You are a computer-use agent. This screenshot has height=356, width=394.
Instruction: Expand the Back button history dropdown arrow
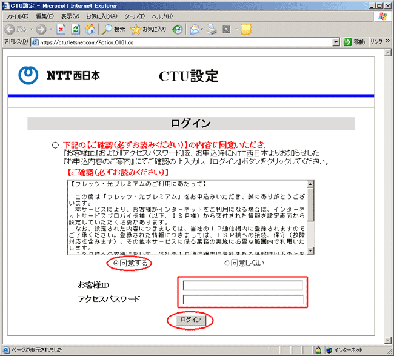(32, 29)
